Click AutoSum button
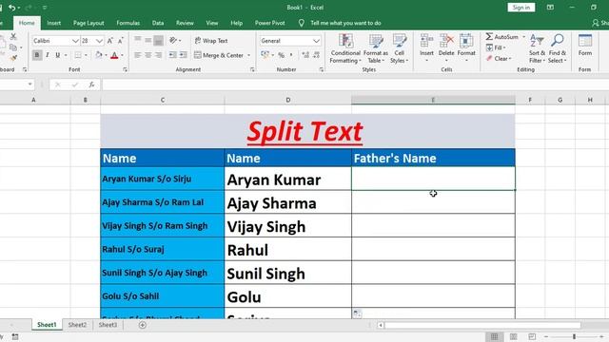 [501, 37]
